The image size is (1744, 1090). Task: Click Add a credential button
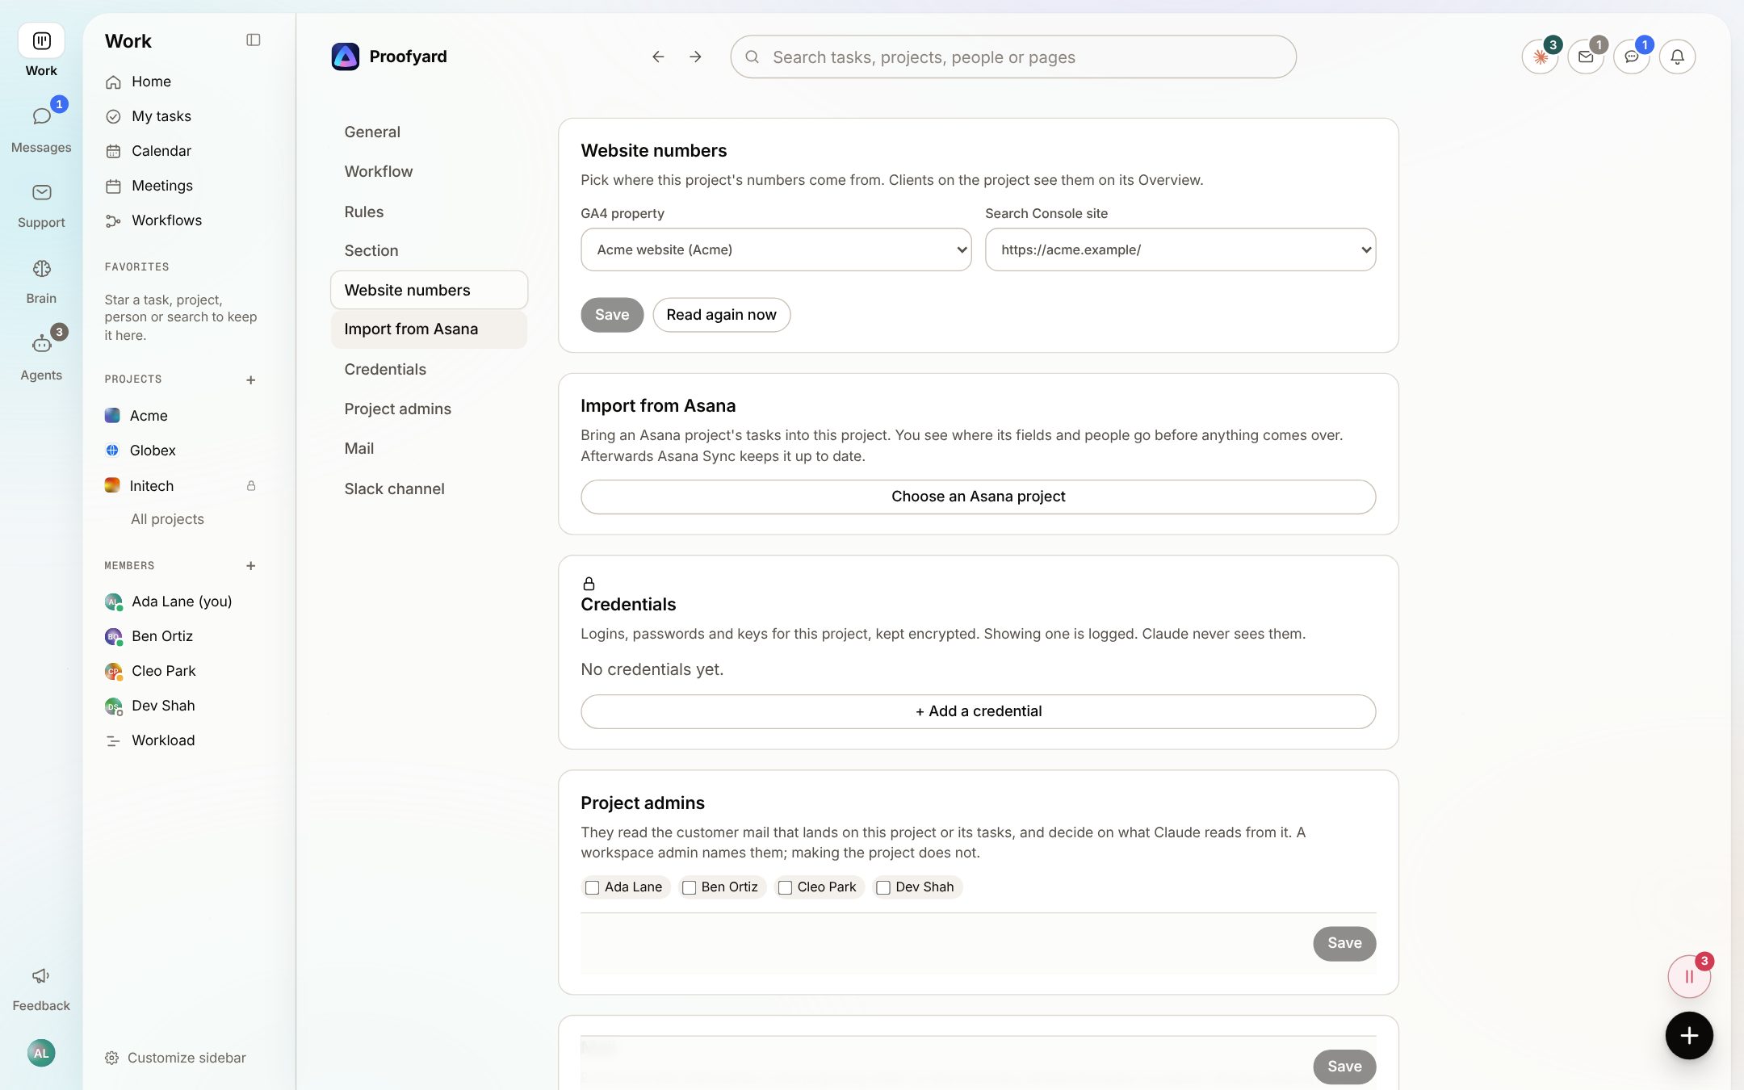[x=978, y=711]
